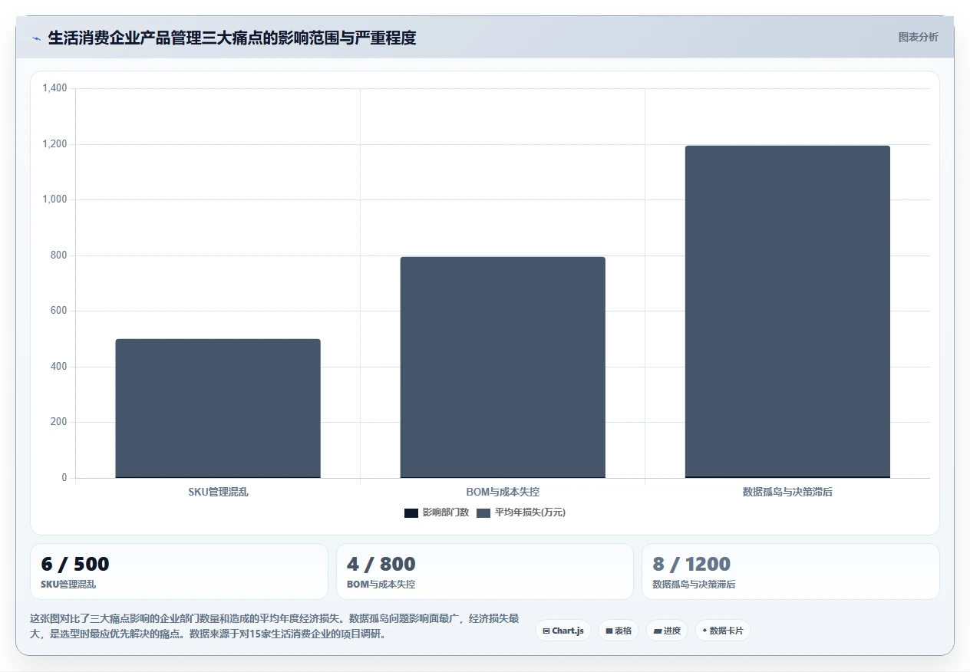Click the 800 y-axis tick label
970x672 pixels.
point(60,255)
